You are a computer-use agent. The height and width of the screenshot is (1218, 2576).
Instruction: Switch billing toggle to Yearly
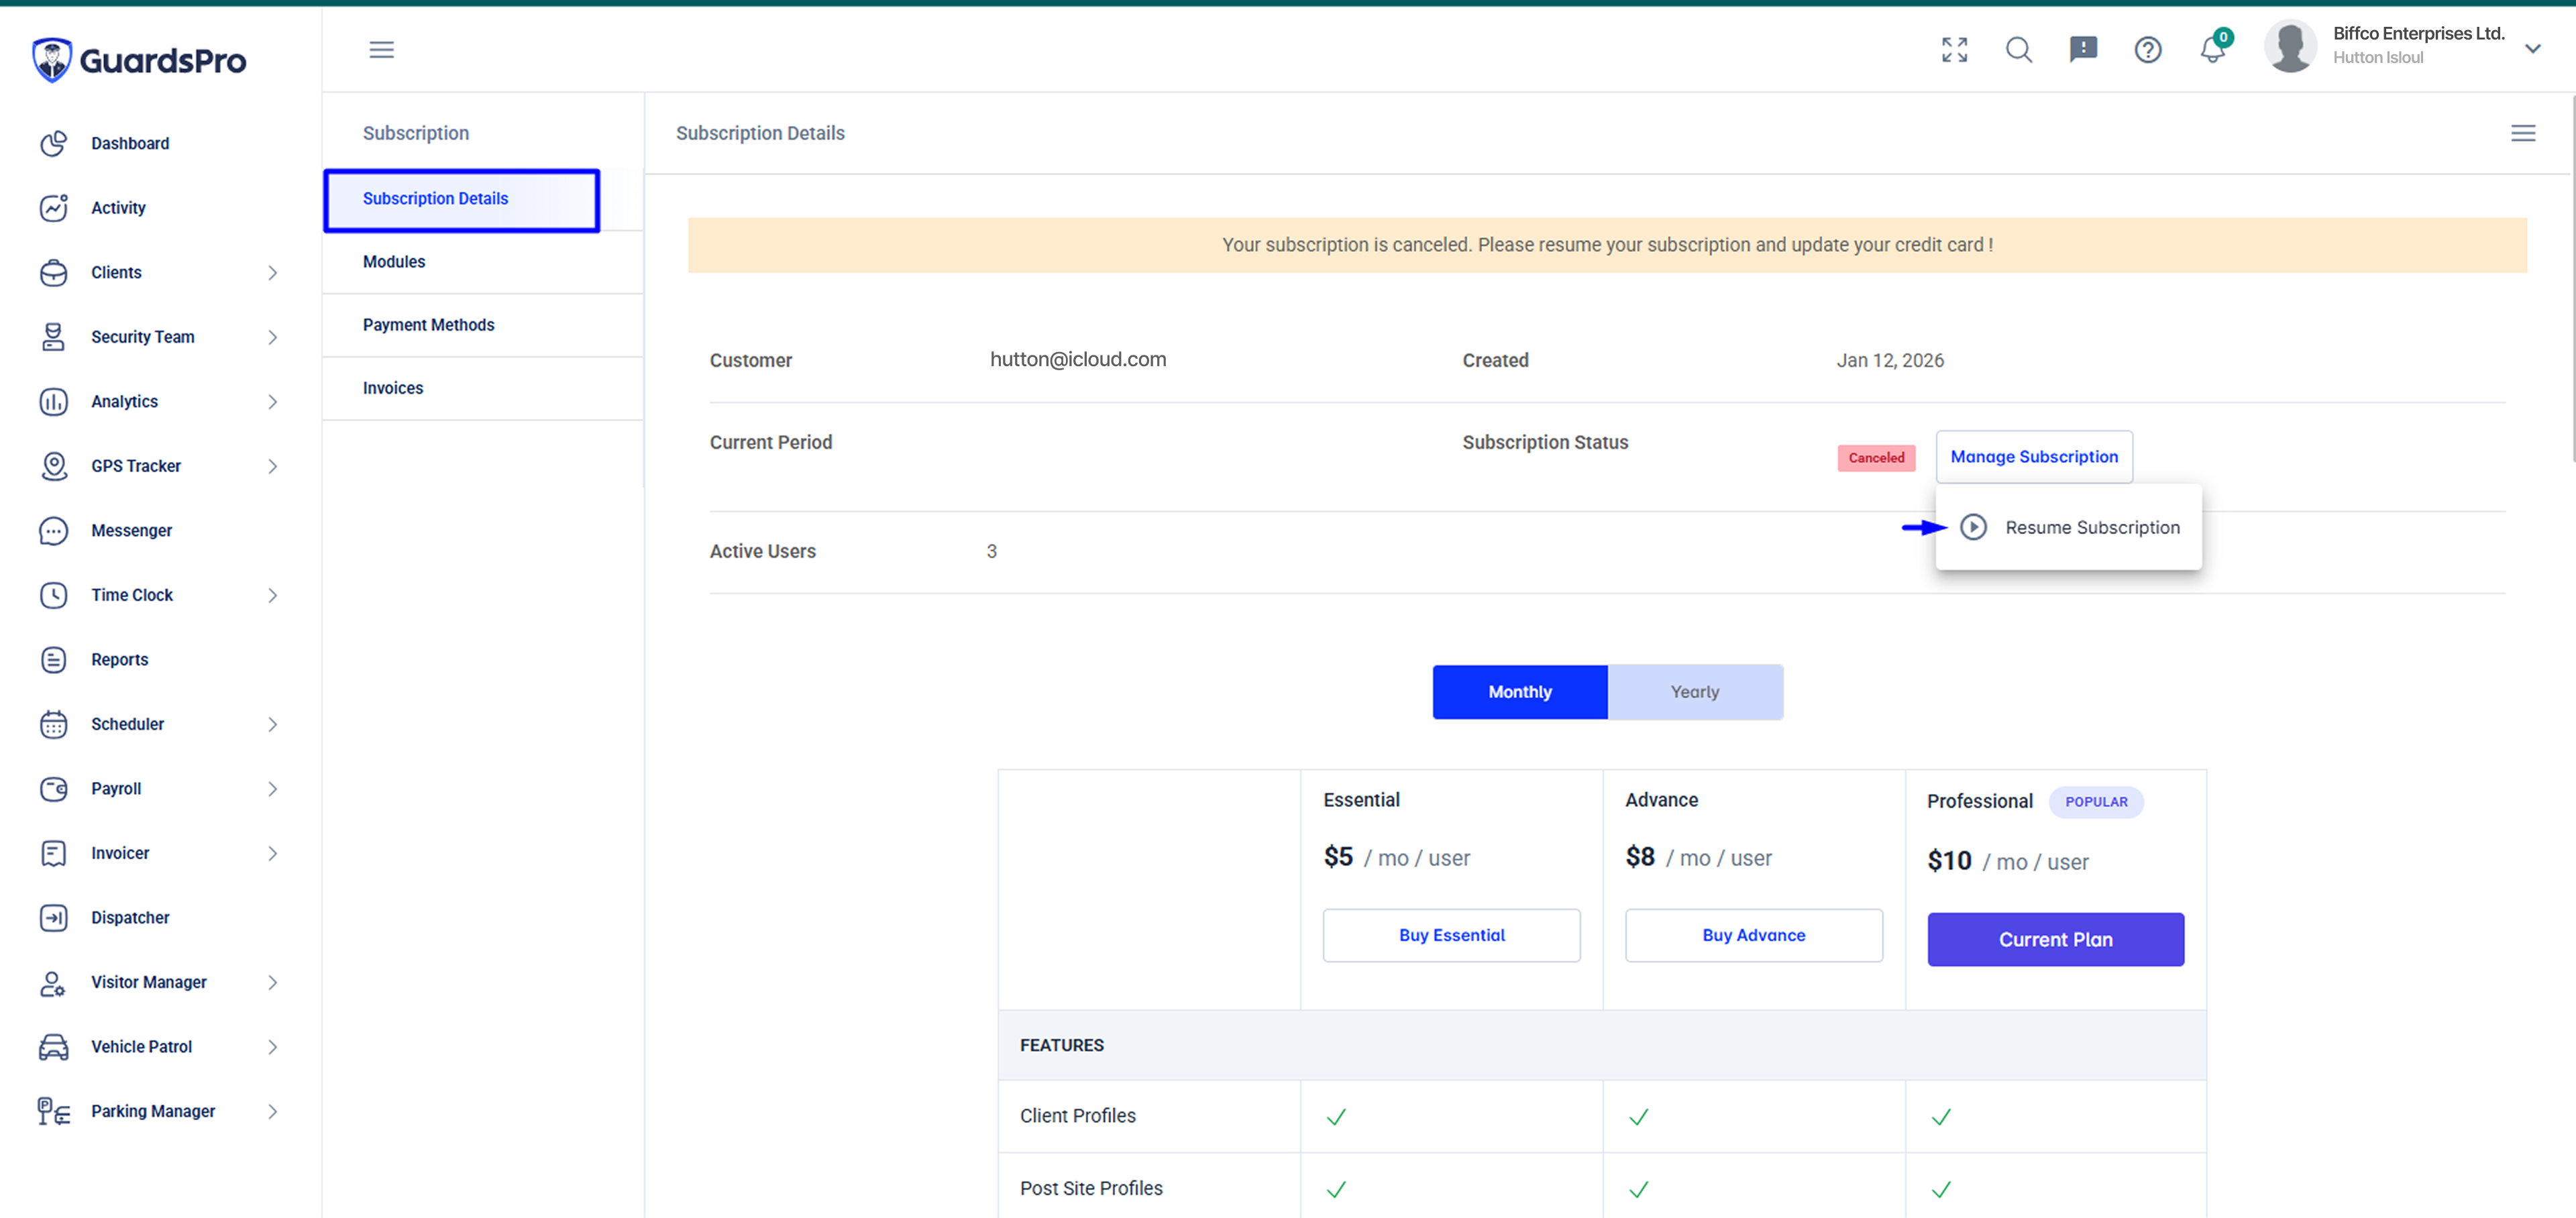click(1694, 692)
